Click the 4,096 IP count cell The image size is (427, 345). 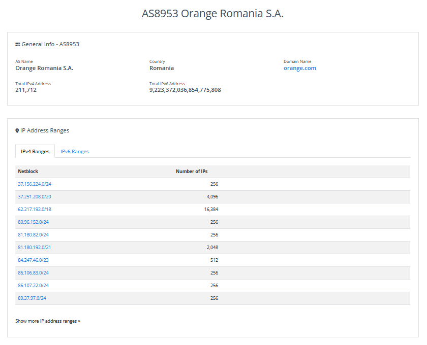[x=212, y=197]
